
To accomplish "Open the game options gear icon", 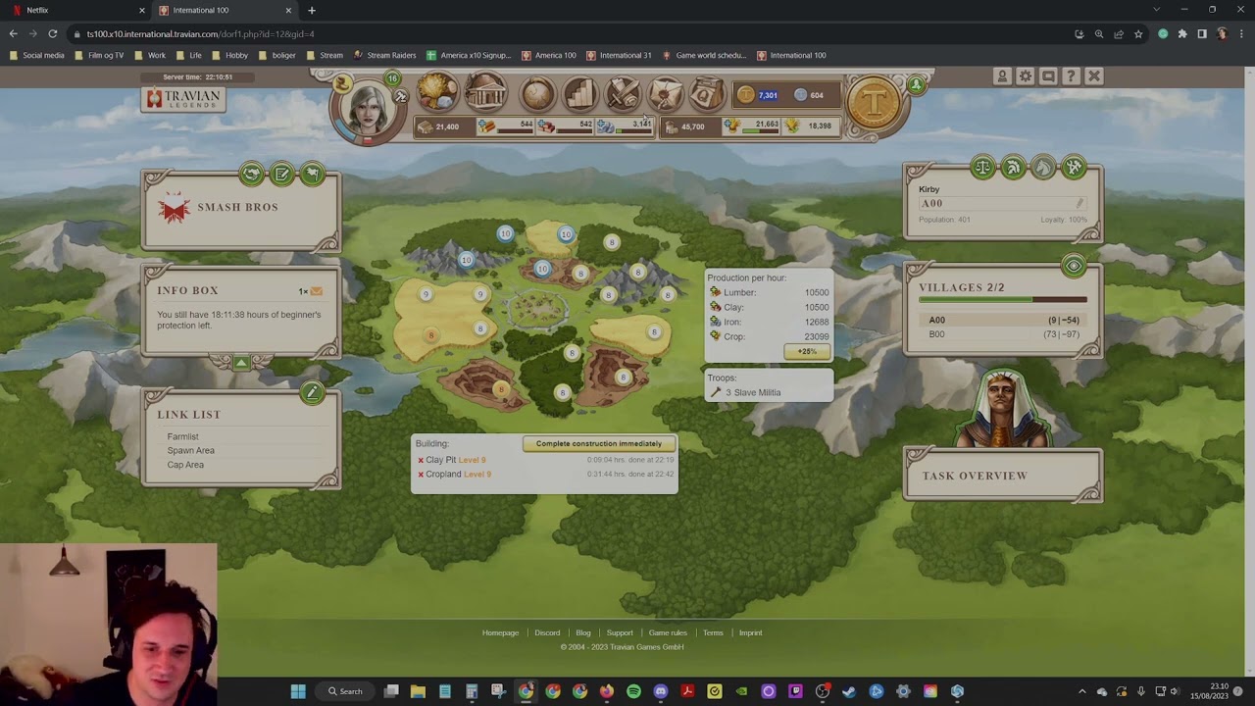I will [x=1026, y=76].
